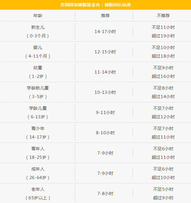This screenshot has height=203, width=191.
Task: Select 7-9小时 in the 青年人 row
Action: 105,153
